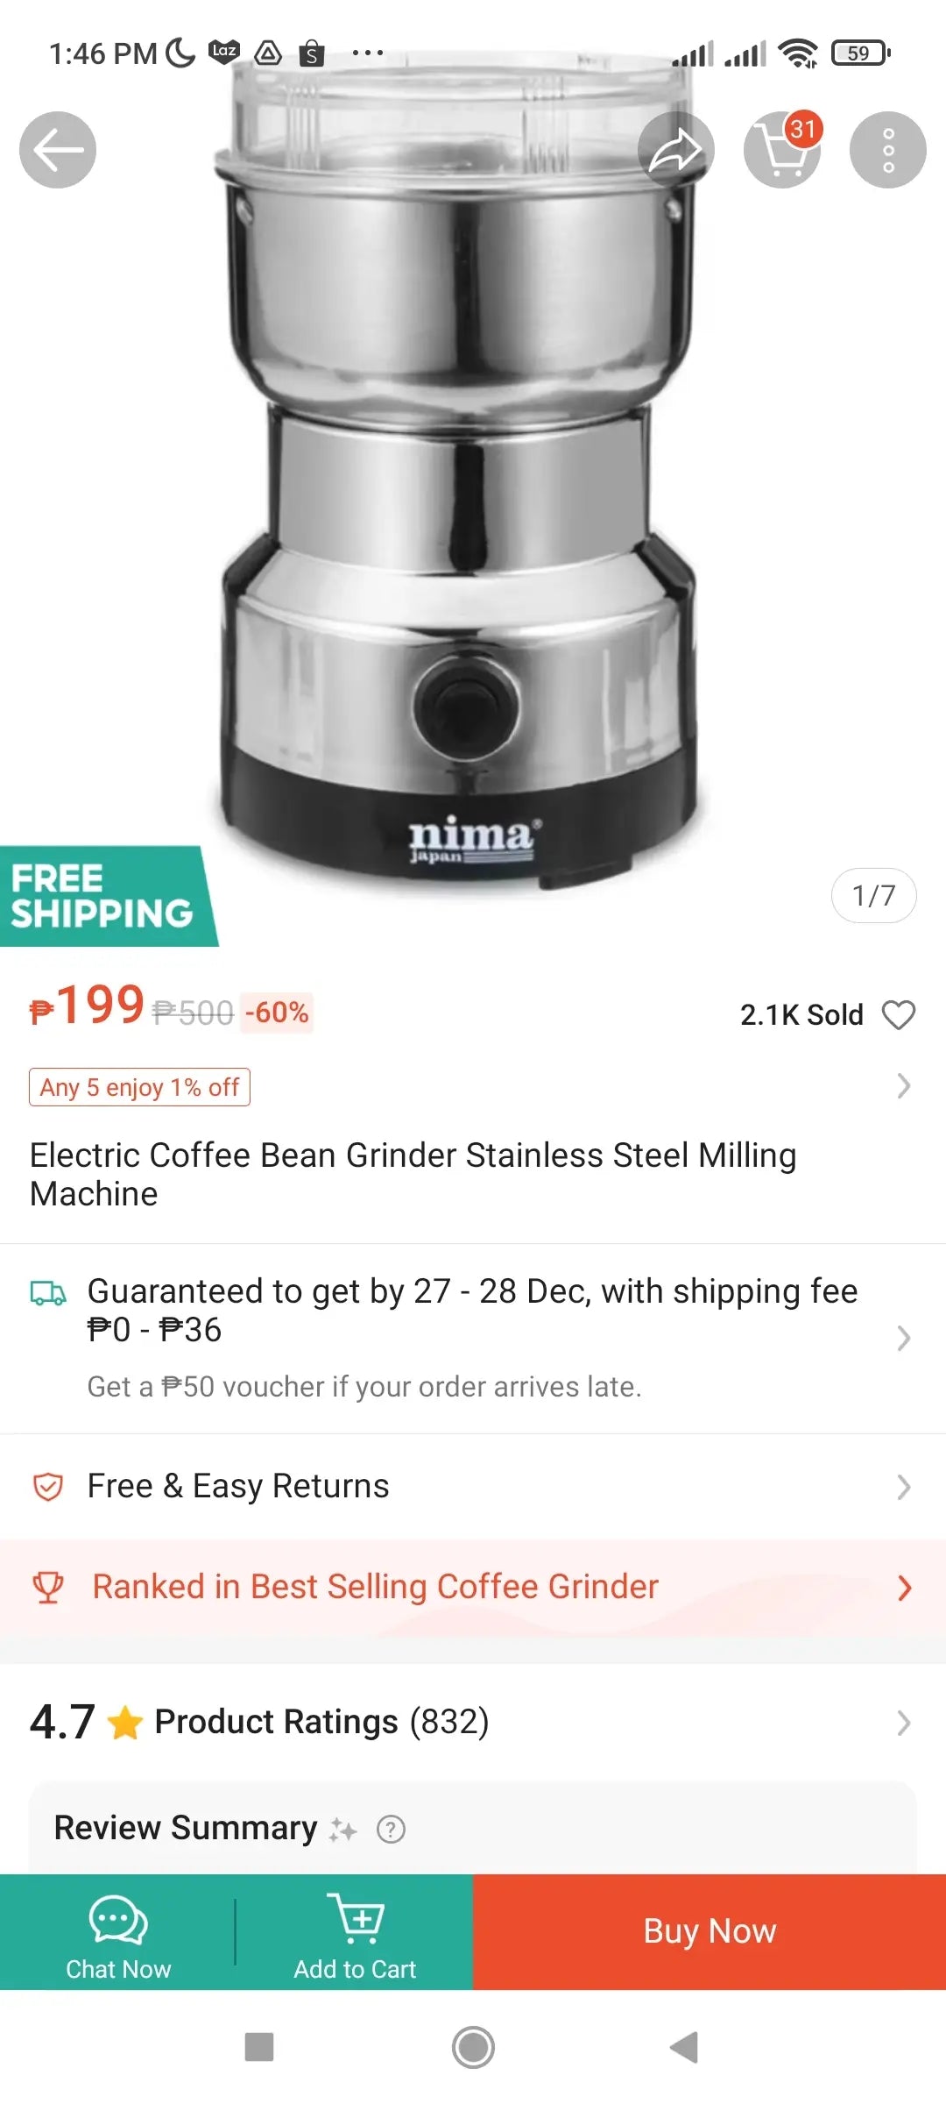946x2104 pixels.
Task: Tap the Buy Now button
Action: 709,1932
